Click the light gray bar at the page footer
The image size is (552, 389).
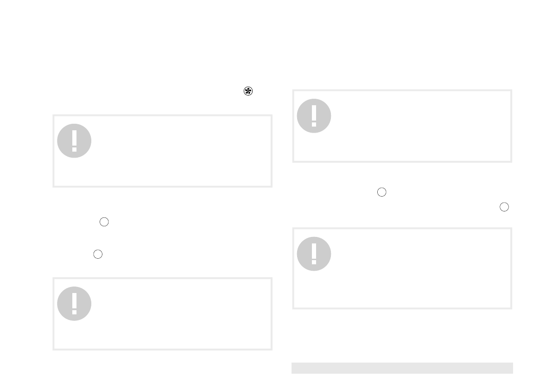coord(402,368)
